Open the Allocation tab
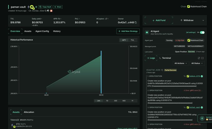Screen dimensions: 212x129 [x=29, y=112]
